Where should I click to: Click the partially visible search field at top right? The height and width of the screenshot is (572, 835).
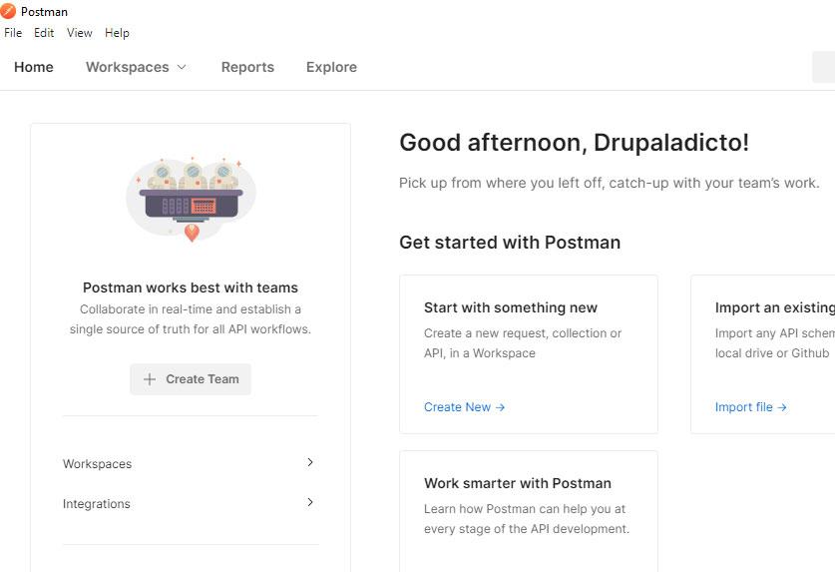823,67
